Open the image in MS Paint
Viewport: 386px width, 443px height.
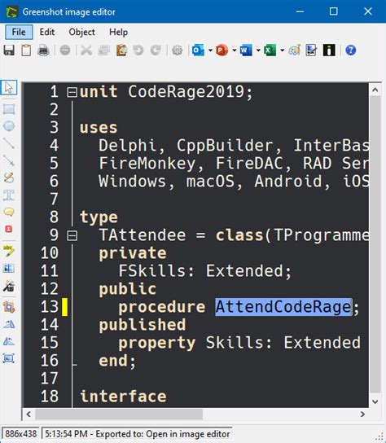[295, 50]
